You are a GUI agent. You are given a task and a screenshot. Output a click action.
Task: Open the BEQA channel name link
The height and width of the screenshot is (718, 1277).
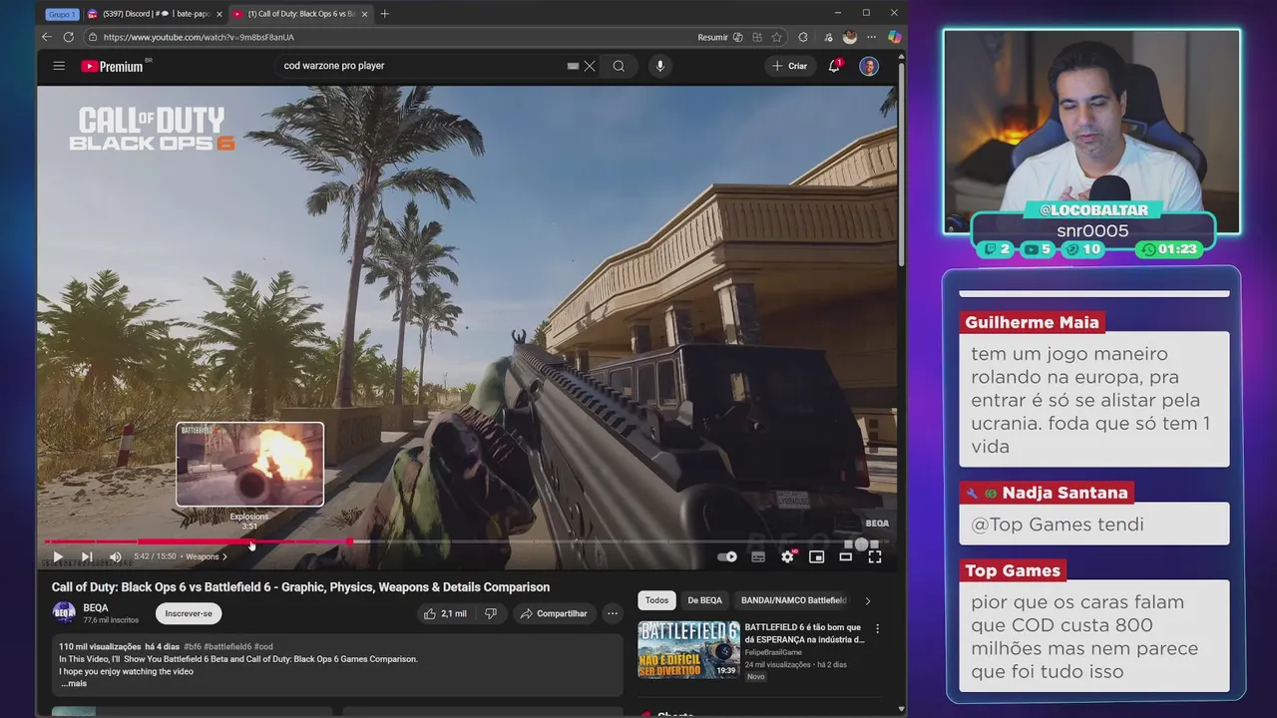click(x=96, y=607)
